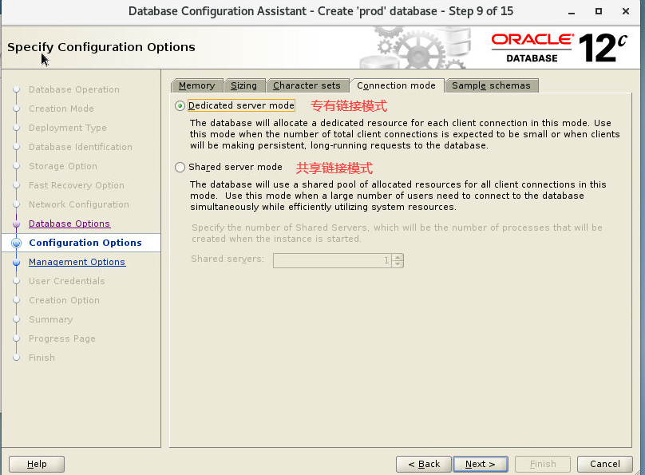Screen dimensions: 645x475
Task: Click the Back button
Action: coord(424,464)
